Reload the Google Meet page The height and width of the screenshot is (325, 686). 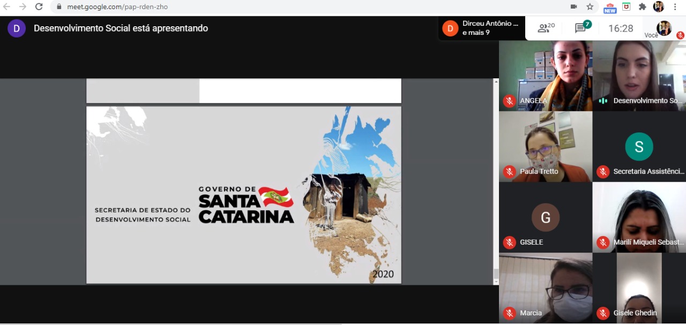[39, 6]
